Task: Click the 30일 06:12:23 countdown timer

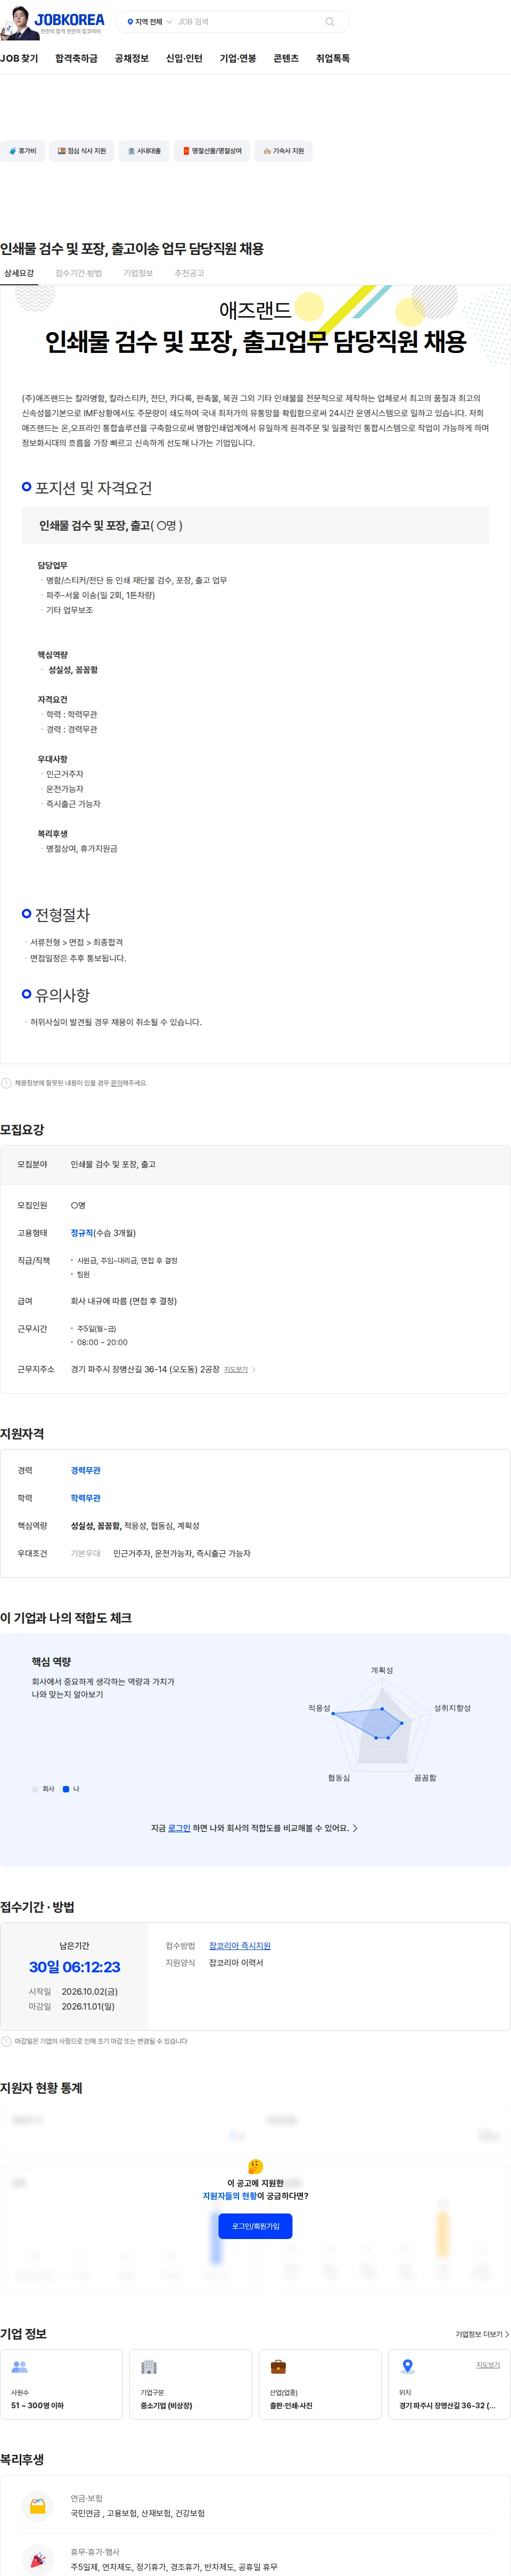Action: [x=74, y=1967]
